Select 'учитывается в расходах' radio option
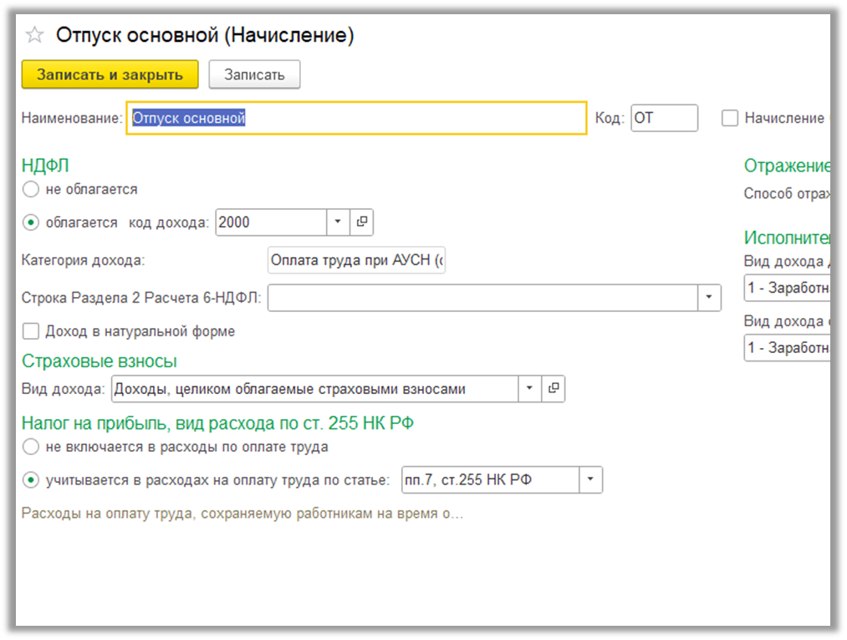The height and width of the screenshot is (640, 847). [x=31, y=480]
